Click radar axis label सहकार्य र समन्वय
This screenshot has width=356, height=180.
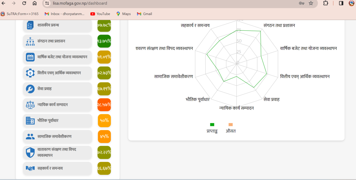coord(195,25)
